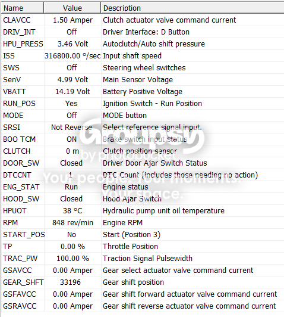Viewport: 284px width, 317px height.
Task: Click the '0 m' clutch value
Action: pos(72,151)
